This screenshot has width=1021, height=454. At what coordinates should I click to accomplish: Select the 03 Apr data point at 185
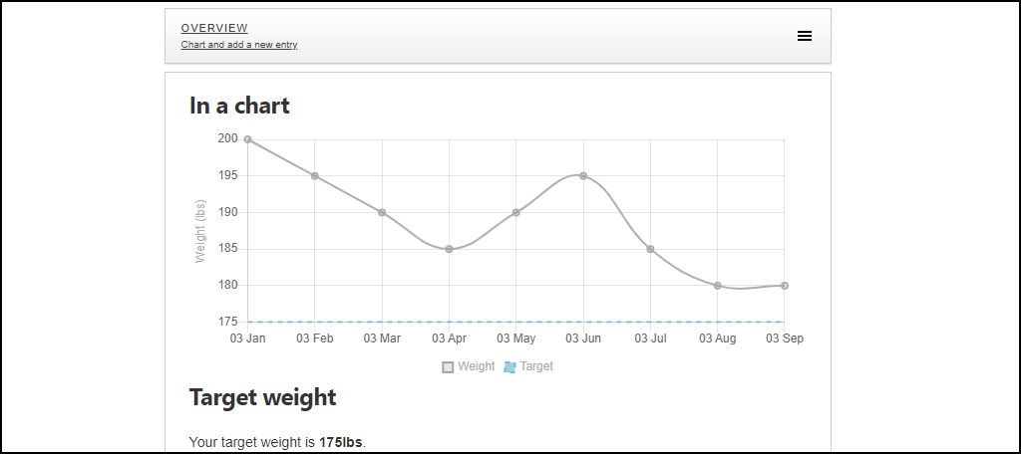pyautogui.click(x=449, y=249)
